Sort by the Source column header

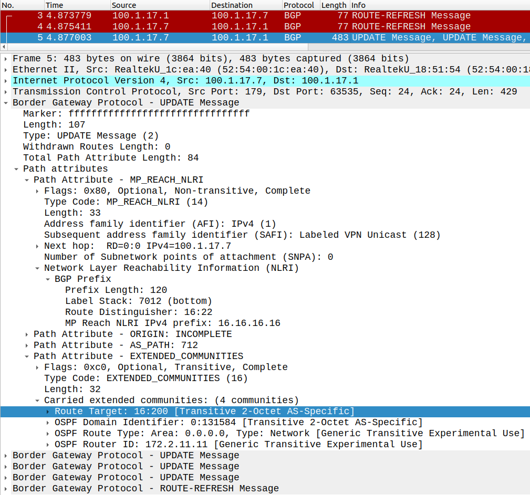pyautogui.click(x=160, y=5)
